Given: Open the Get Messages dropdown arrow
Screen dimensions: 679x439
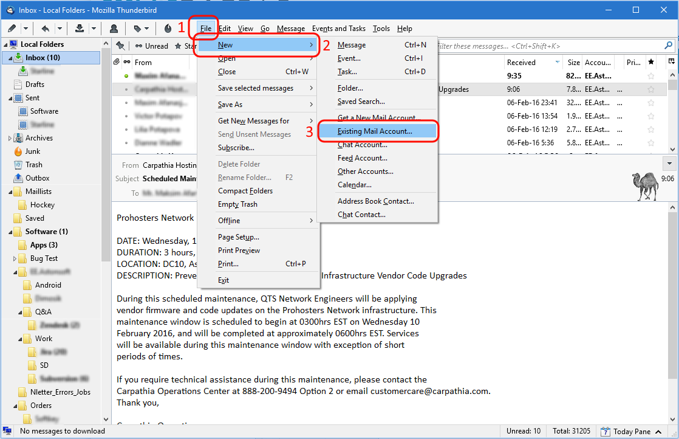Looking at the screenshot, I should (x=94, y=29).
